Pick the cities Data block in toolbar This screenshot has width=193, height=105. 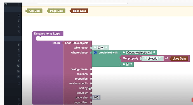click(x=79, y=11)
